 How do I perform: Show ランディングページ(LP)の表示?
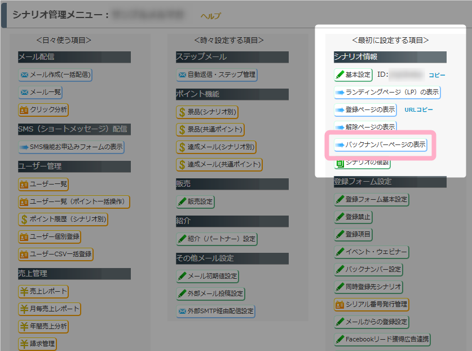pyautogui.click(x=387, y=92)
